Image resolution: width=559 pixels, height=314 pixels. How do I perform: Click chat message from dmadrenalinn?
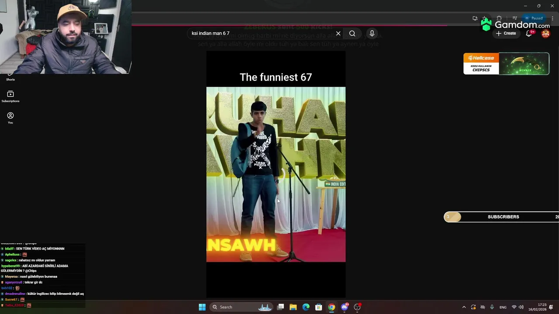(x=42, y=294)
